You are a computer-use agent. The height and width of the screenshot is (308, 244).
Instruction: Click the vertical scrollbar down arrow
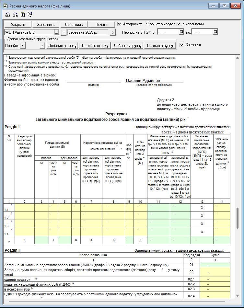tap(237, 296)
